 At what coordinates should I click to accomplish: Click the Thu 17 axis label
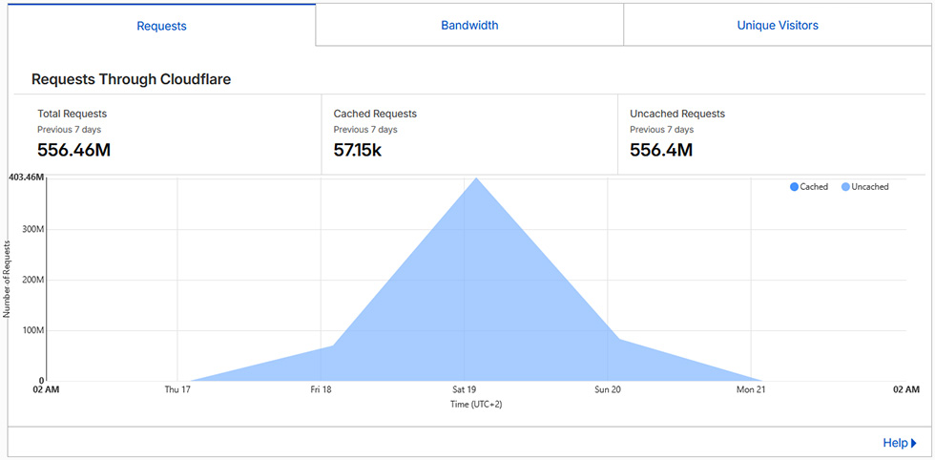pos(177,390)
